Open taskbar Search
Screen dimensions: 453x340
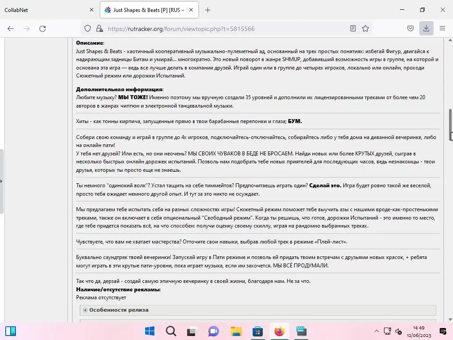[x=171, y=331]
